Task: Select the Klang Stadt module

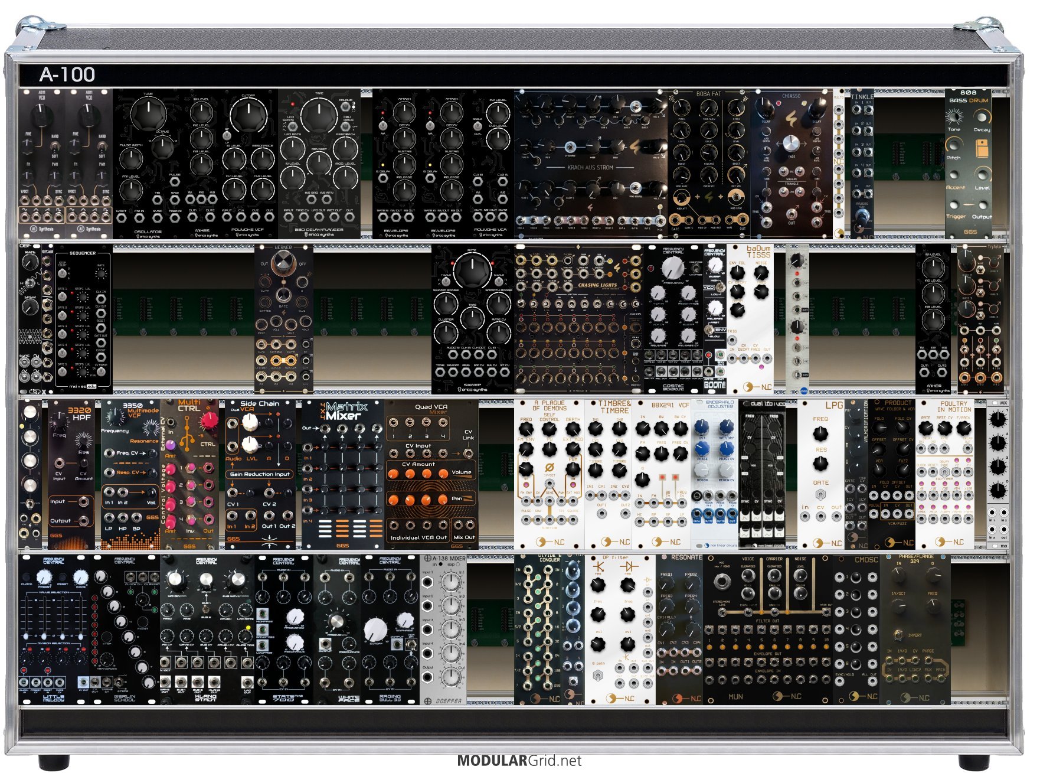Action: (x=207, y=630)
